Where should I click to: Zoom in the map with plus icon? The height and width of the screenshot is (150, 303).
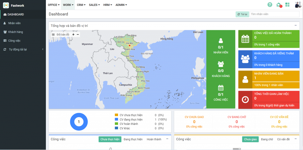tap(73, 35)
